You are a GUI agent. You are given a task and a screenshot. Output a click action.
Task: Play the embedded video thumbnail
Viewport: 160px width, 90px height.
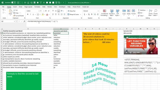tap(126, 52)
